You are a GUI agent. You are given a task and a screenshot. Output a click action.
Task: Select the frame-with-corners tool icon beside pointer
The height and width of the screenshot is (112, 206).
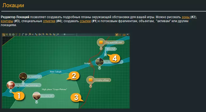click(7, 34)
